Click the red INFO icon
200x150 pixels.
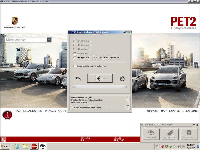tap(7, 115)
